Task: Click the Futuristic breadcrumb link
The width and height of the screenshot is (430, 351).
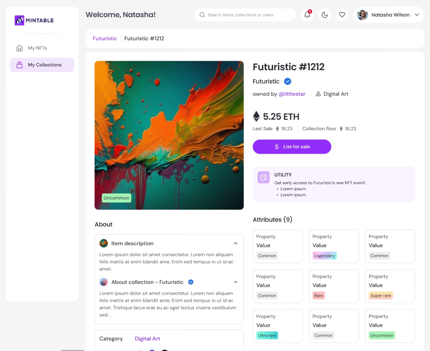Action: [x=105, y=39]
